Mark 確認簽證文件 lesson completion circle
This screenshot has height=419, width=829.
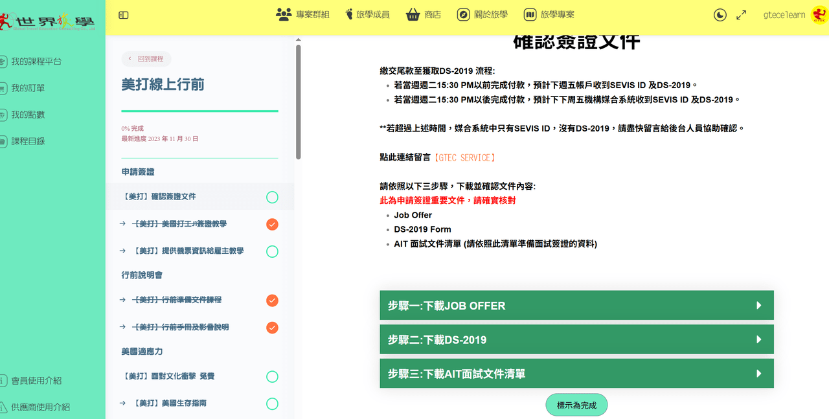pyautogui.click(x=272, y=197)
